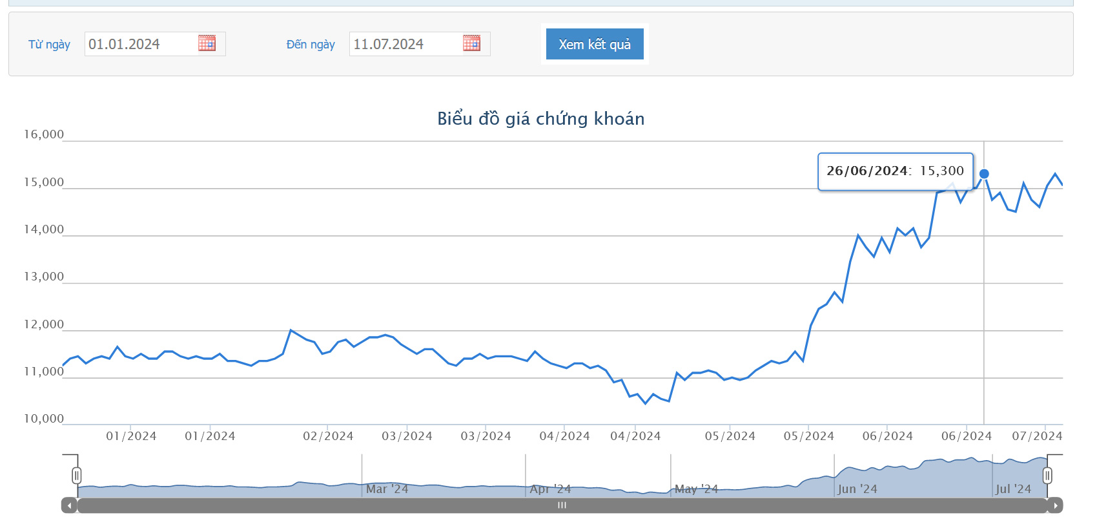Focus the Từ ngày date field 01.01.2024
Screen dimensions: 1097x526
[155, 44]
